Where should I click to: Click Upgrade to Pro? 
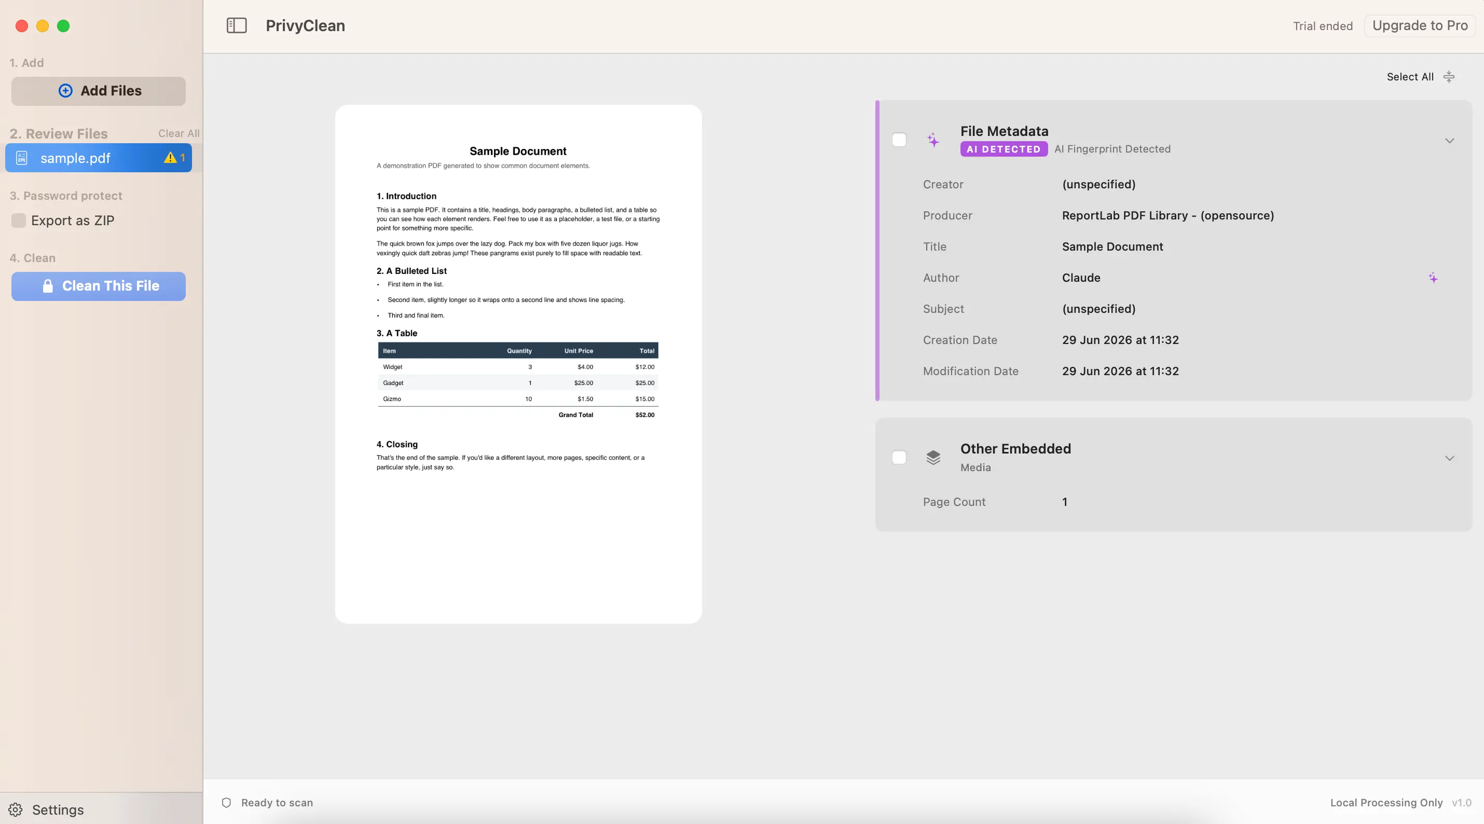point(1420,25)
